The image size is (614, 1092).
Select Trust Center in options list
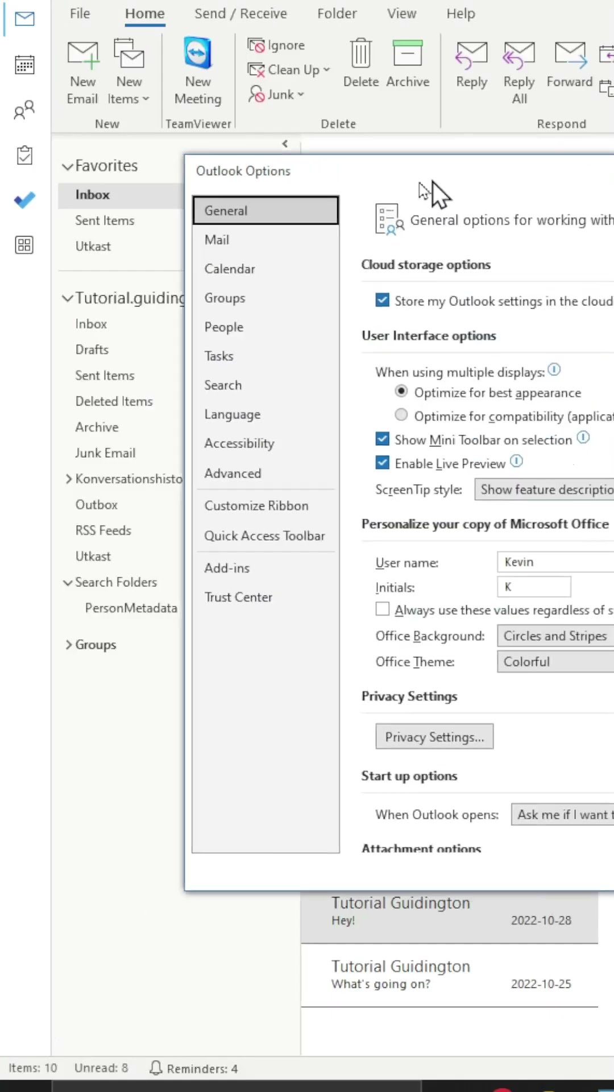tap(238, 597)
